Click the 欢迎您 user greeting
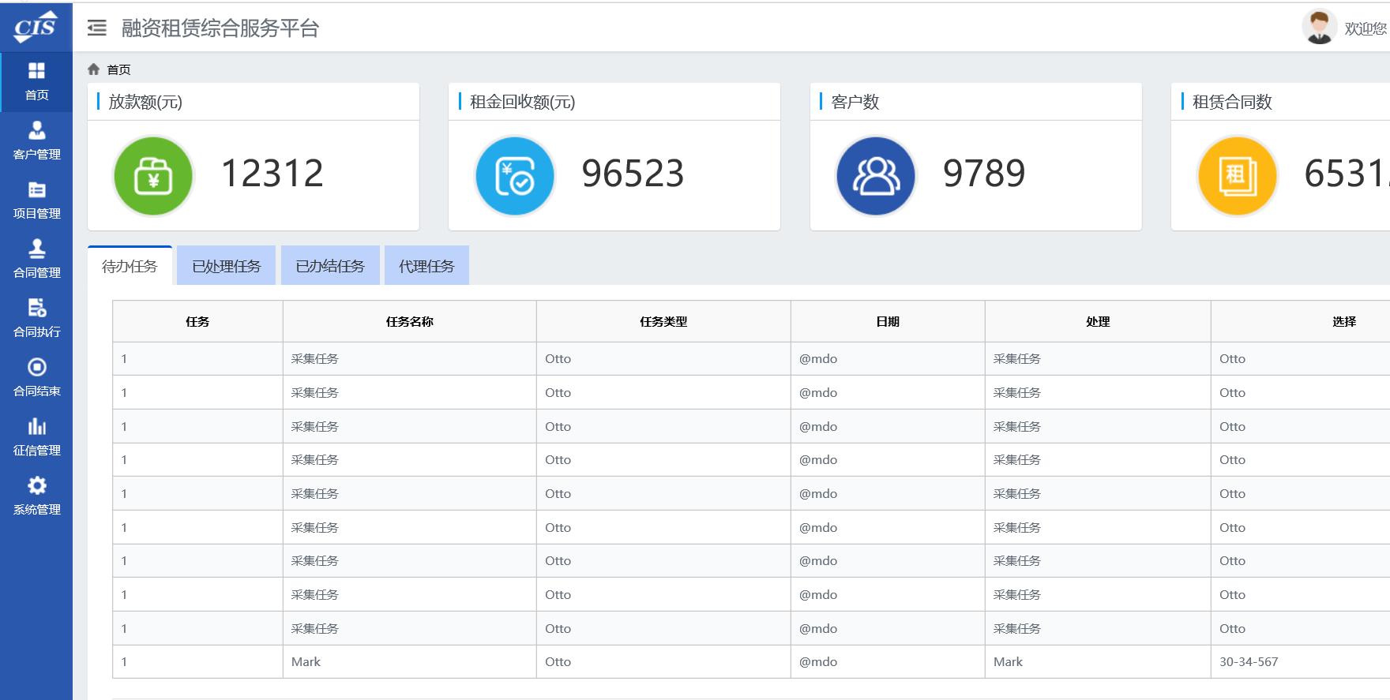 1366,28
